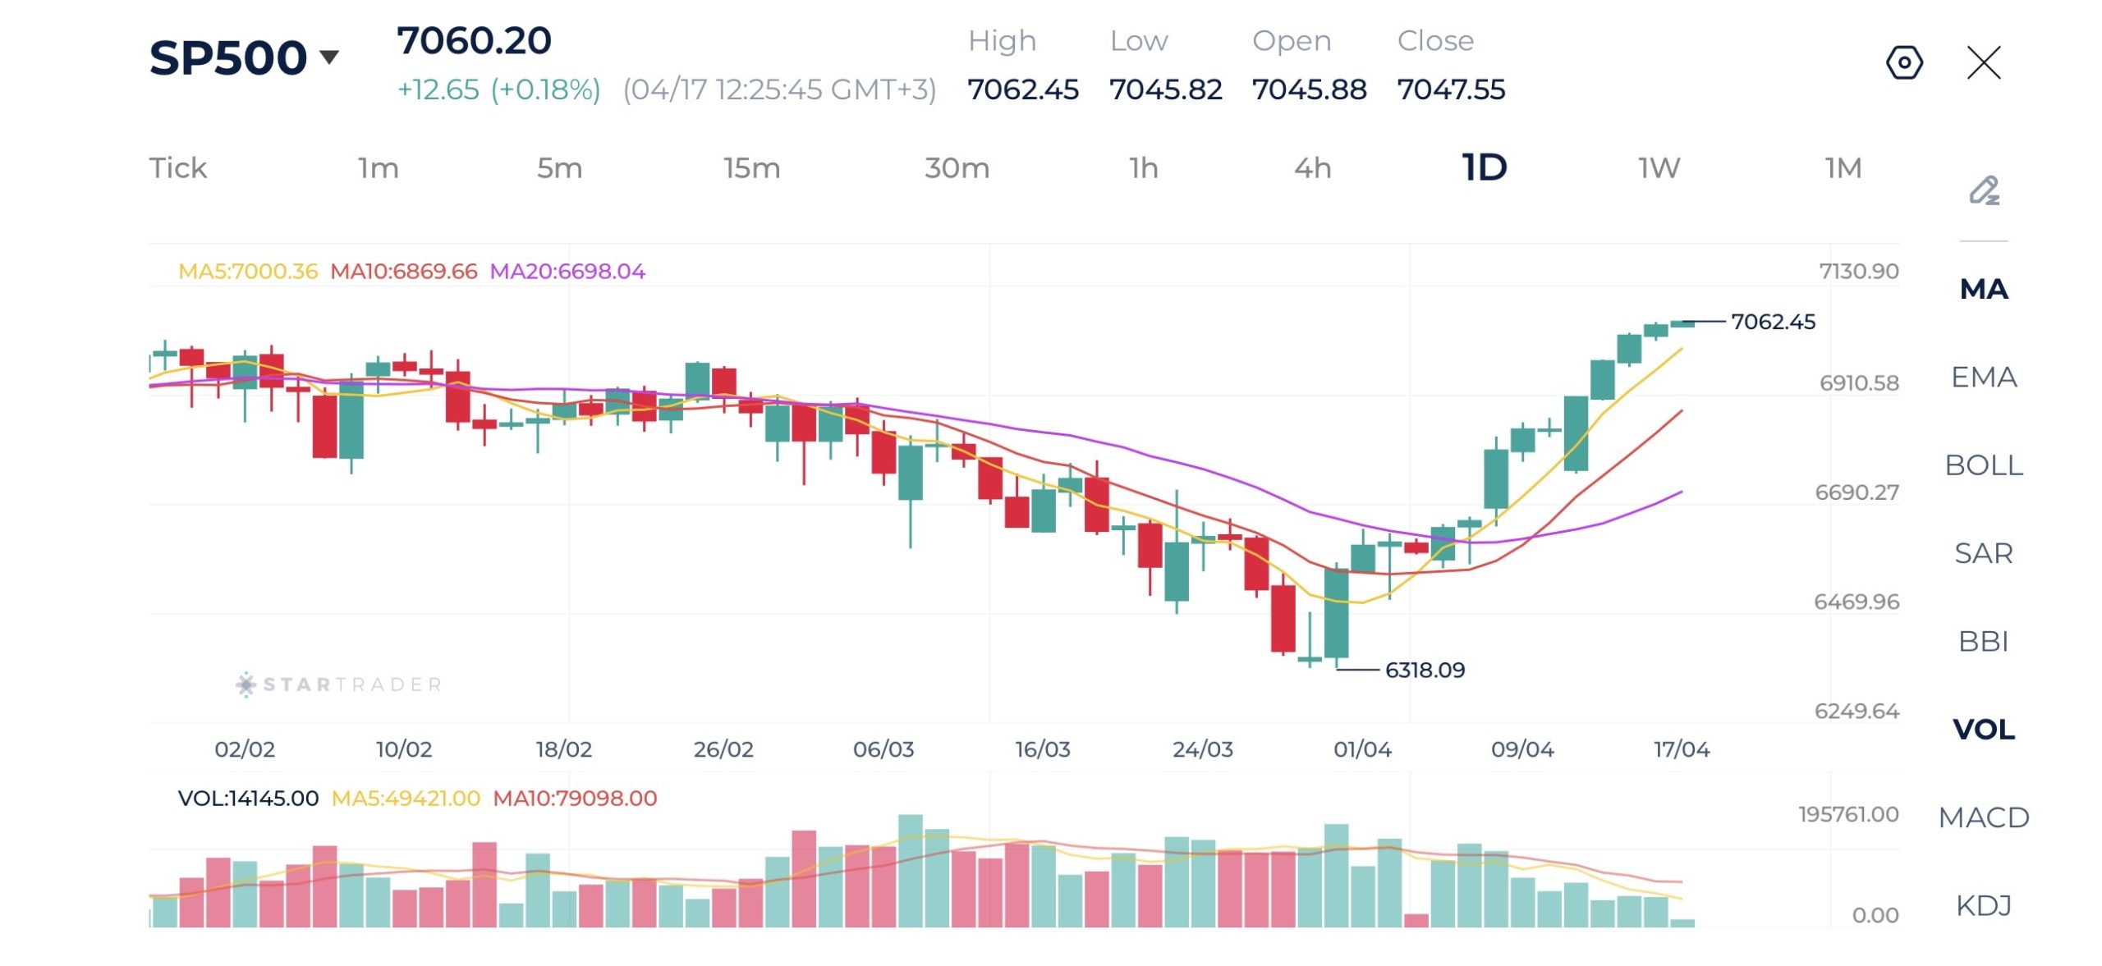Viewport: 2102px width, 966px height.
Task: Open chart settings hexagon icon
Action: point(1903,62)
